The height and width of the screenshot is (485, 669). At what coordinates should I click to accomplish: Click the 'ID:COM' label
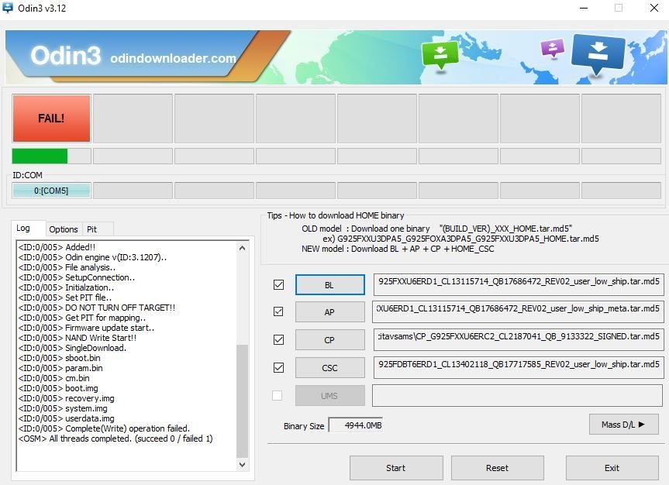pyautogui.click(x=27, y=175)
